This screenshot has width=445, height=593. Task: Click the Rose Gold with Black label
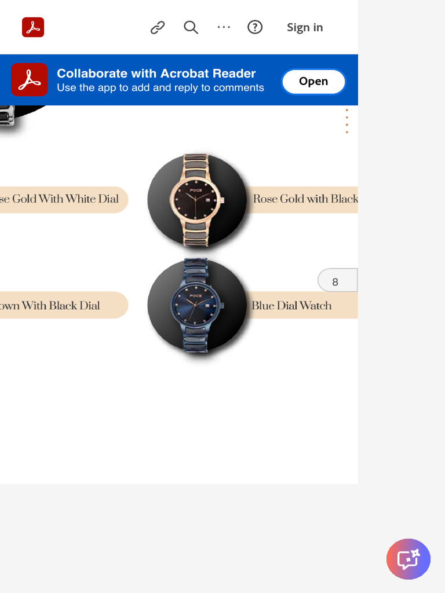(x=305, y=199)
